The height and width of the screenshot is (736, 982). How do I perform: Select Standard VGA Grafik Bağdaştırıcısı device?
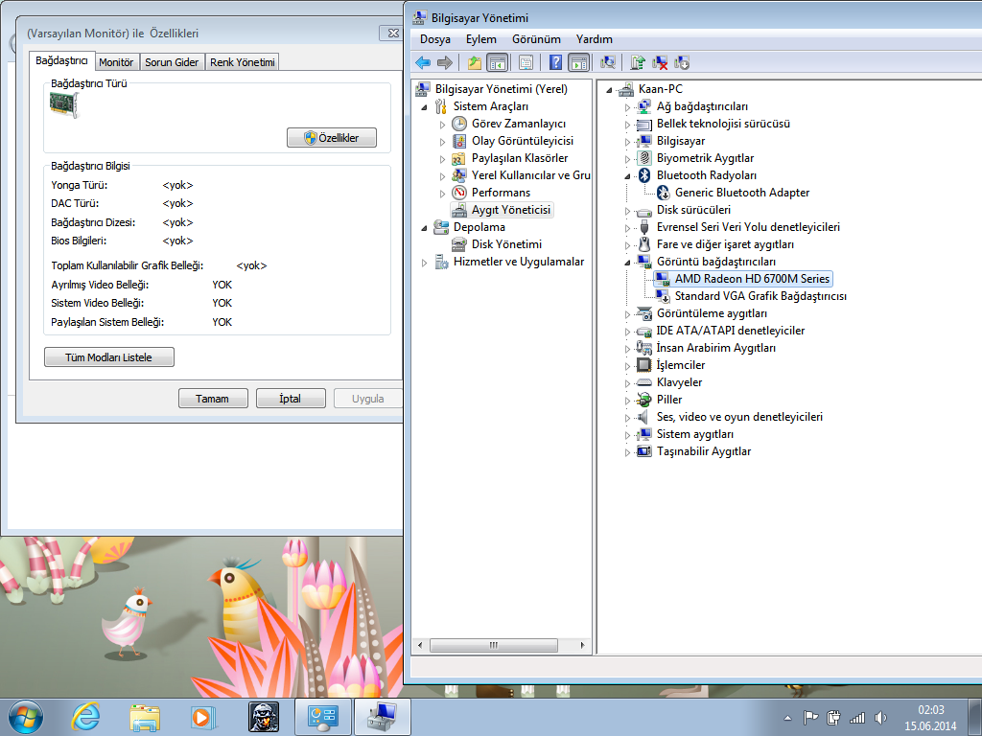pos(760,296)
